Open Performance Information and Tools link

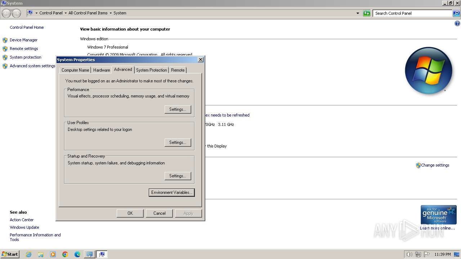pos(35,237)
